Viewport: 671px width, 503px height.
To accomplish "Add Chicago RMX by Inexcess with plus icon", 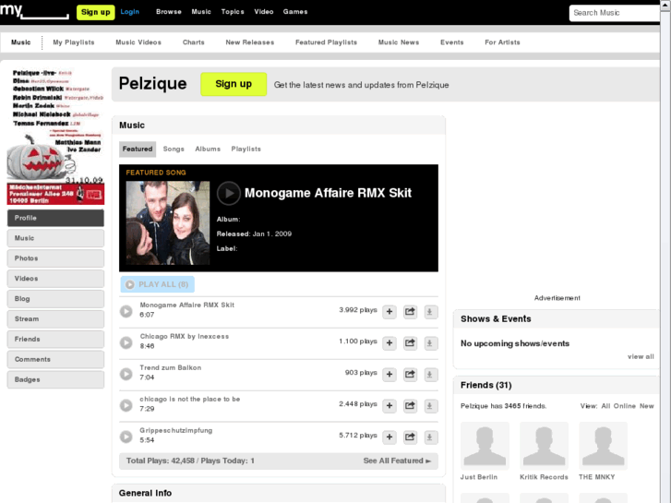I will (389, 343).
